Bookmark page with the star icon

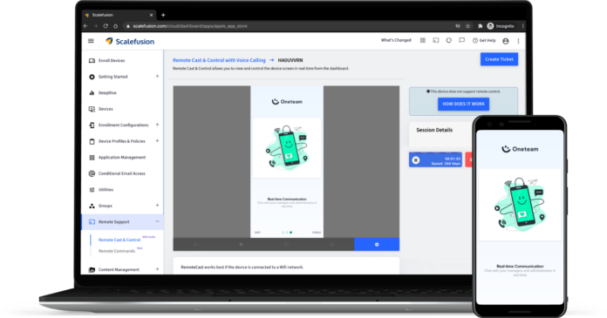468,26
